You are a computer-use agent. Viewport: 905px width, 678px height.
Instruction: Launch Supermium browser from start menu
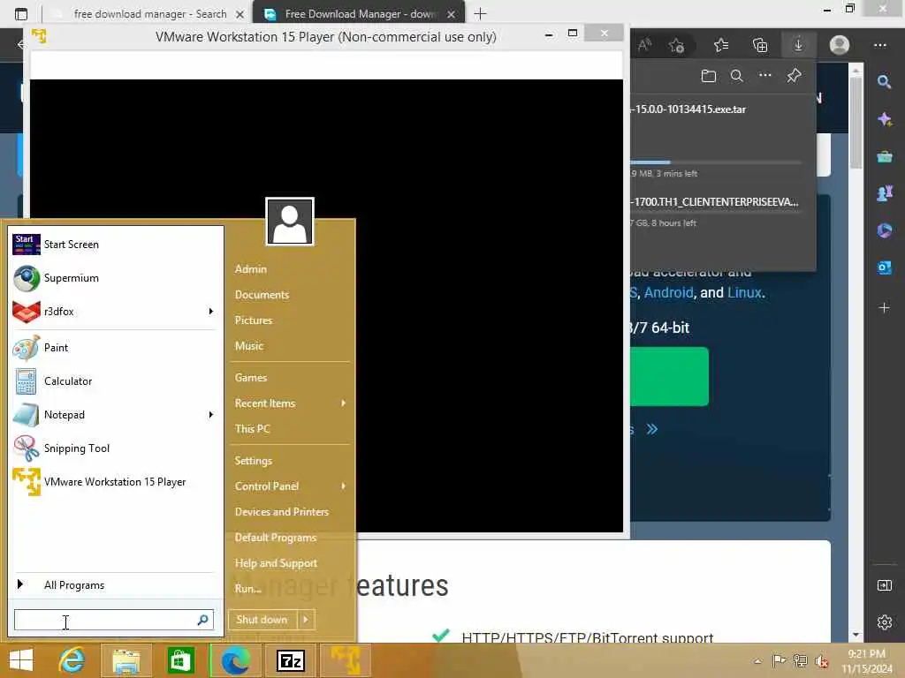pos(114,278)
